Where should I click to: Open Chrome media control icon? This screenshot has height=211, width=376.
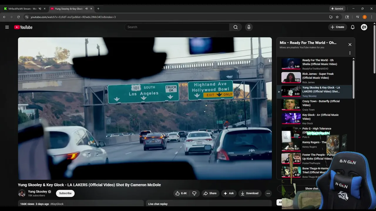tap(357, 17)
